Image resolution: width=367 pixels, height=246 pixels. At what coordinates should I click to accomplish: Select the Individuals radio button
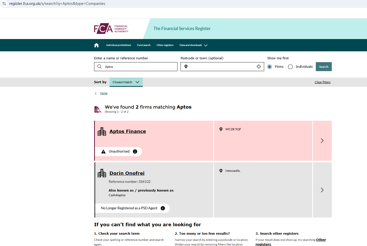tap(290, 67)
